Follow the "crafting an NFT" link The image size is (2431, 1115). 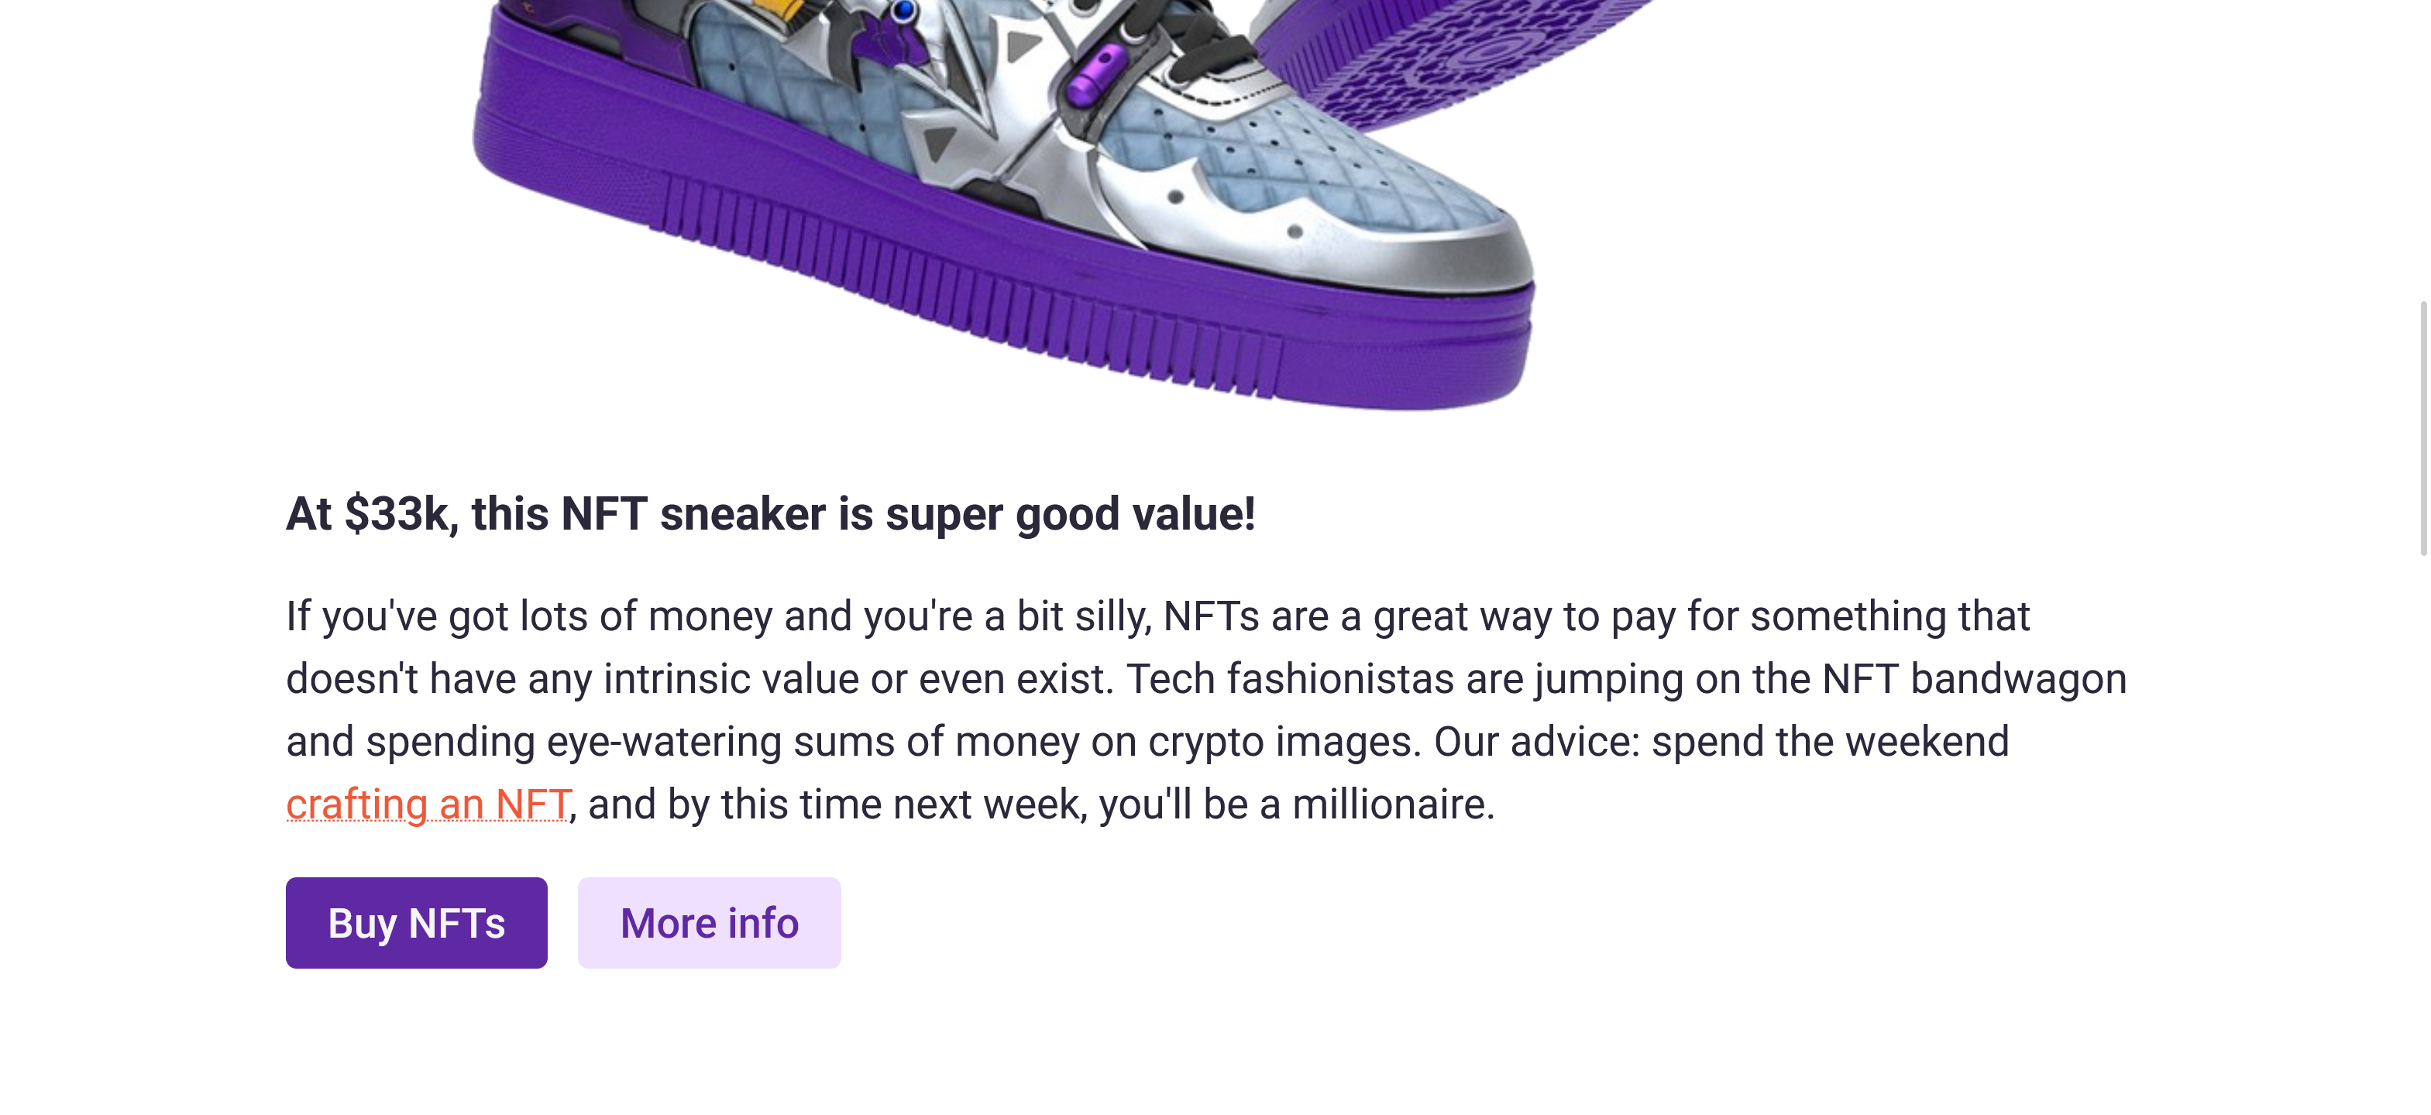[428, 805]
